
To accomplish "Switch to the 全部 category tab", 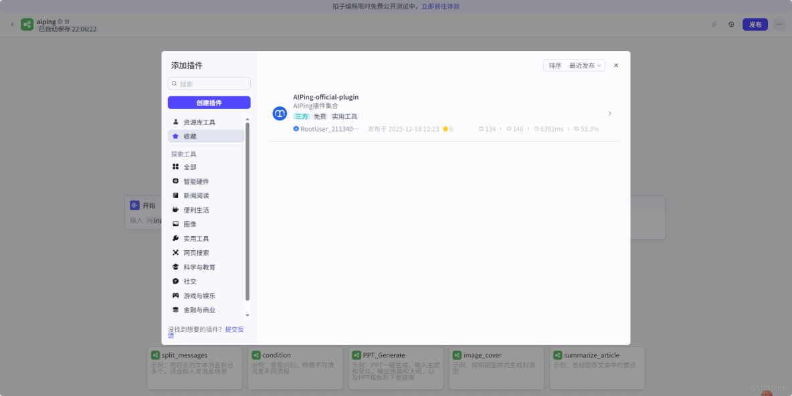I will click(x=190, y=167).
